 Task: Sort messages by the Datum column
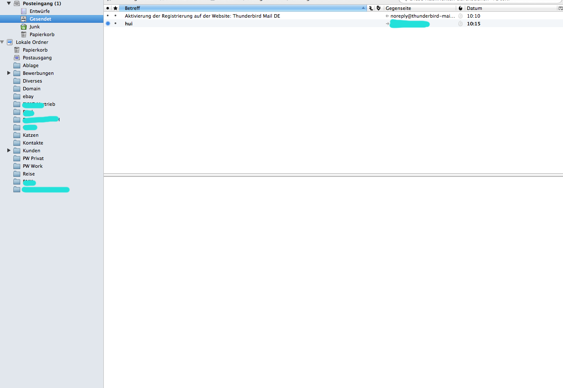click(510, 8)
